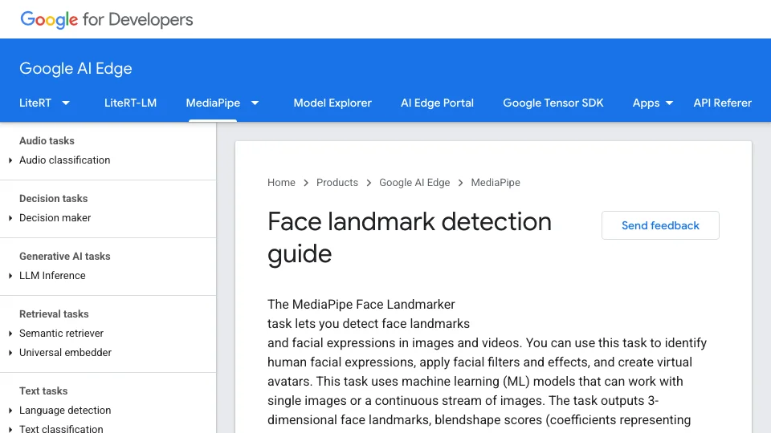Expand the Audio classification tree arrow
Screen dimensions: 771x433
[x=10, y=160]
